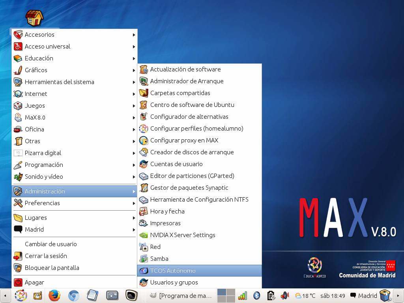This screenshot has height=303, width=404.
Task: Click the Programa de ma… taskbar window button
Action: pyautogui.click(x=181, y=296)
